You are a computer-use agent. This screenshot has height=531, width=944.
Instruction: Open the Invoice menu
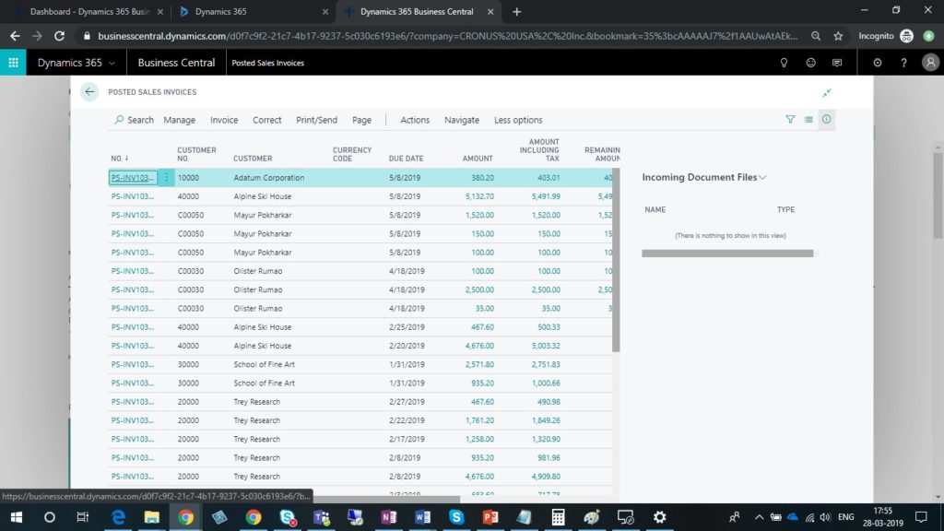[x=224, y=120]
